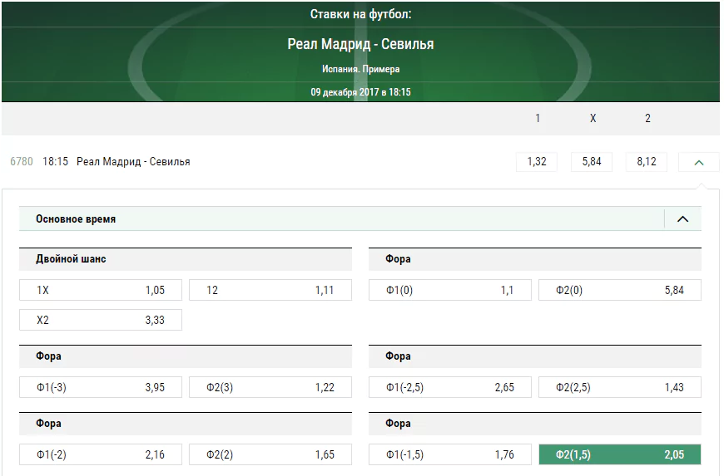Click the Фора heading above Ф1(-2,5)

[398, 356]
